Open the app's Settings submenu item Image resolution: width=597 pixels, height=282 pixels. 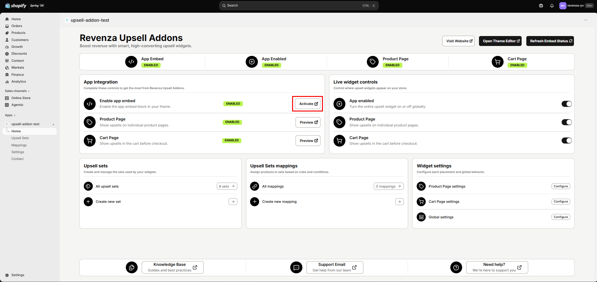pos(18,152)
